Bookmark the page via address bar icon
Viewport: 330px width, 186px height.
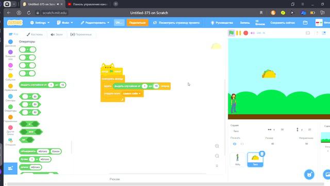(261, 12)
